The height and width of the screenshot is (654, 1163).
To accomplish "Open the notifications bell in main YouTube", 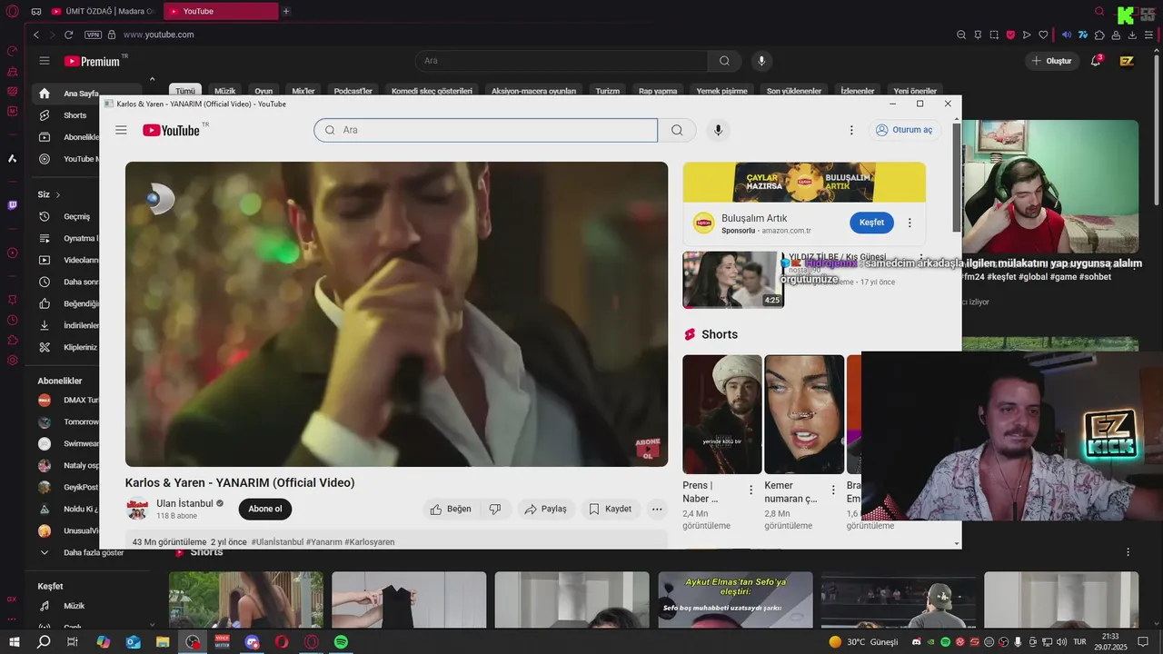I will 1097,61.
